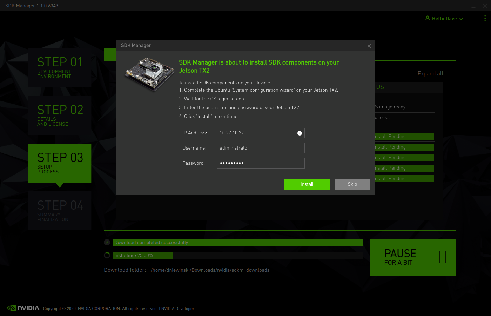
Task: Open the NVIDIA Developer footer link
Action: coord(177,309)
